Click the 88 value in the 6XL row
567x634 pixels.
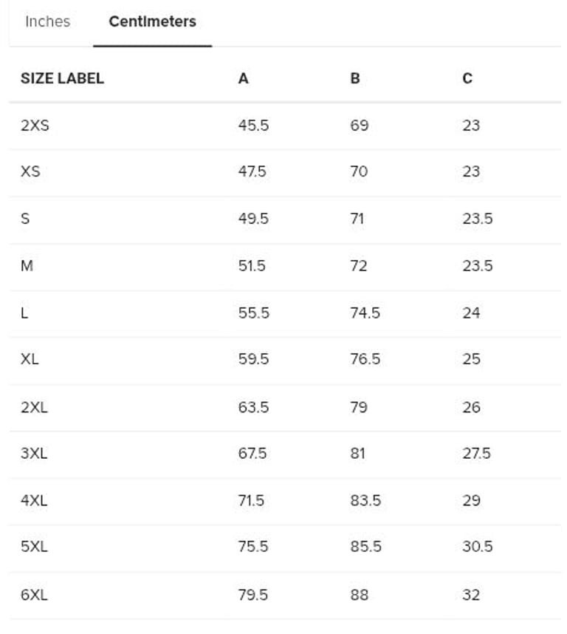359,595
